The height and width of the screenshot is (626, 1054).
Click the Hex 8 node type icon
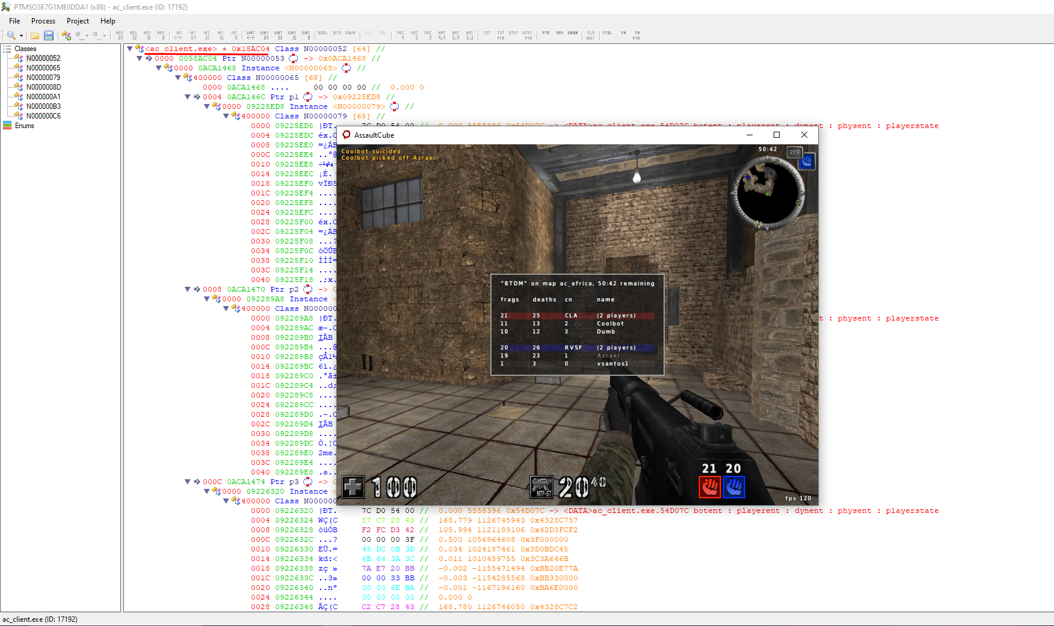161,35
